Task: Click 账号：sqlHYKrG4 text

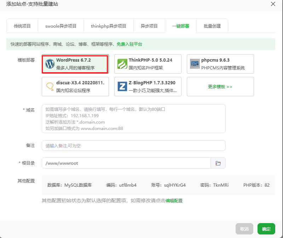Action: pyautogui.click(x=168, y=185)
